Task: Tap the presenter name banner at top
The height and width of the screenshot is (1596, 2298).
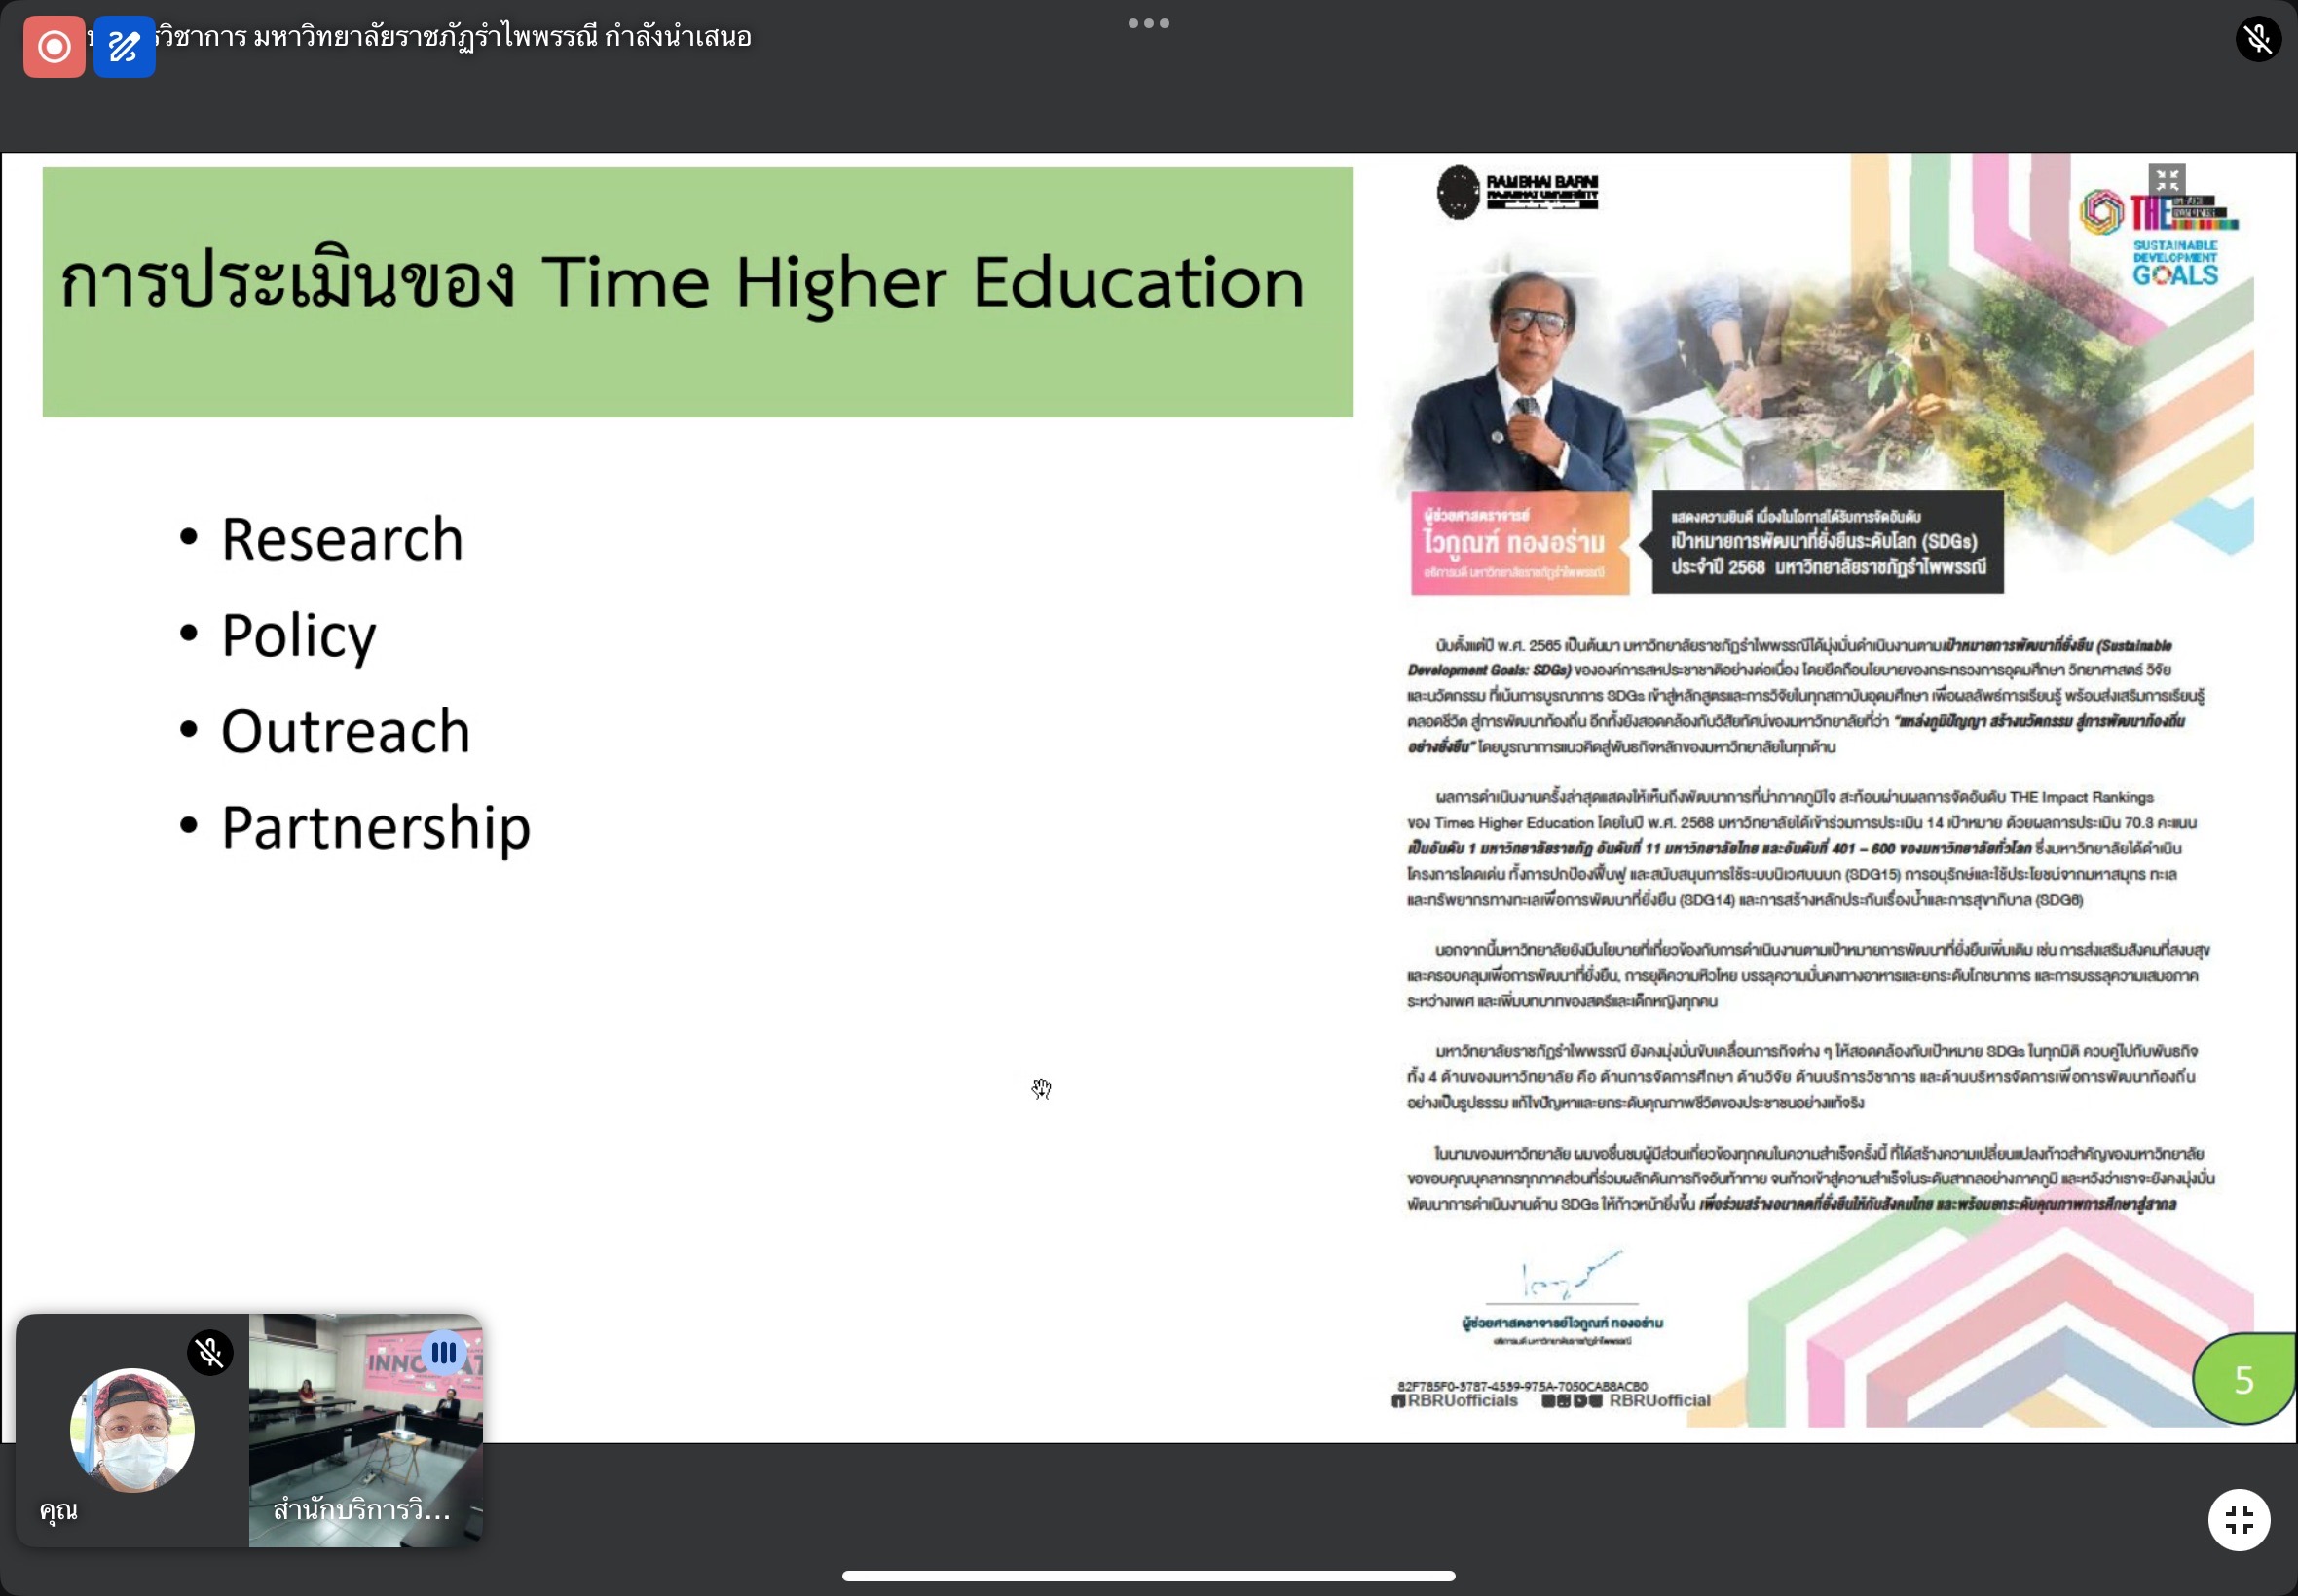Action: [450, 37]
